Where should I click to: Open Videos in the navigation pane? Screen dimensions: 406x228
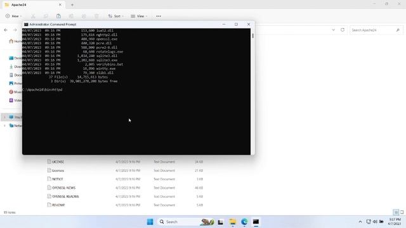(x=15, y=100)
